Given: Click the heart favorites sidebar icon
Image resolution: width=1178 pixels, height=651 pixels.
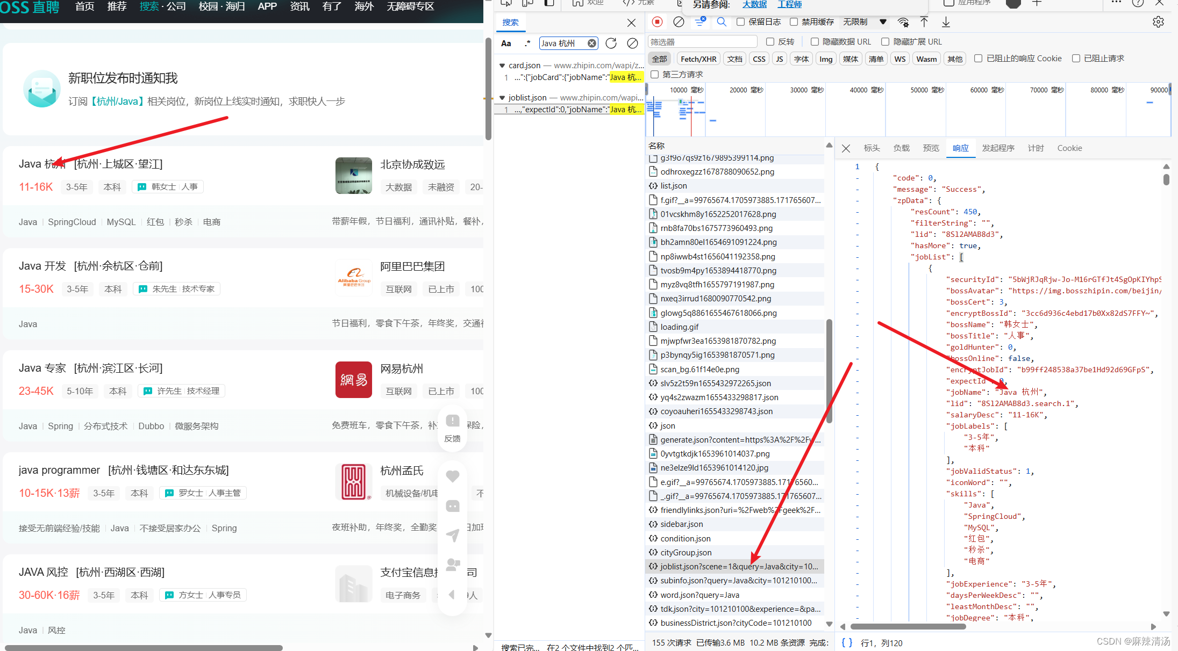Looking at the screenshot, I should click(453, 476).
